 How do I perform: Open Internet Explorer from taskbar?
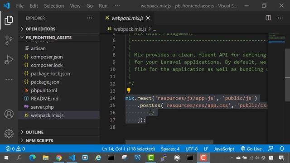coord(98,158)
